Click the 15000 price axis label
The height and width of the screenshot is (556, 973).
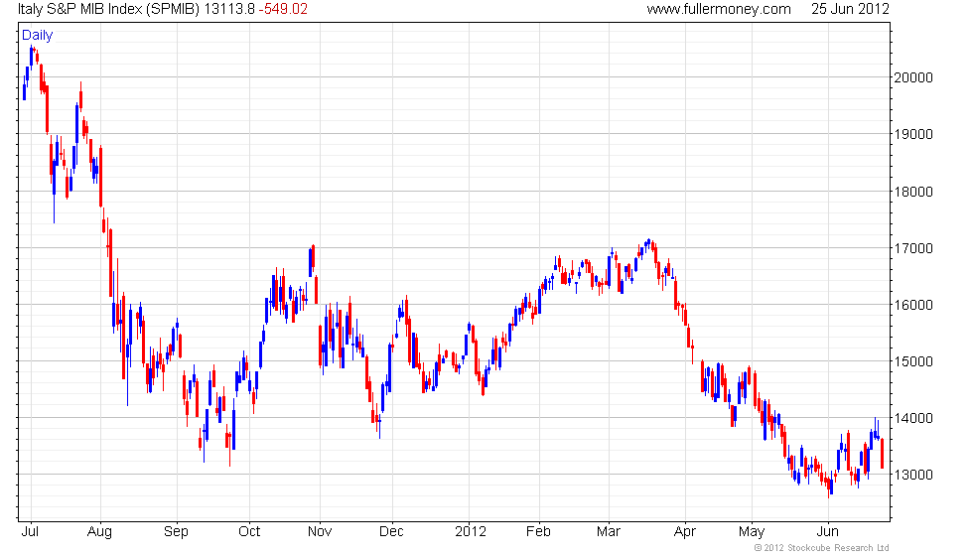912,361
